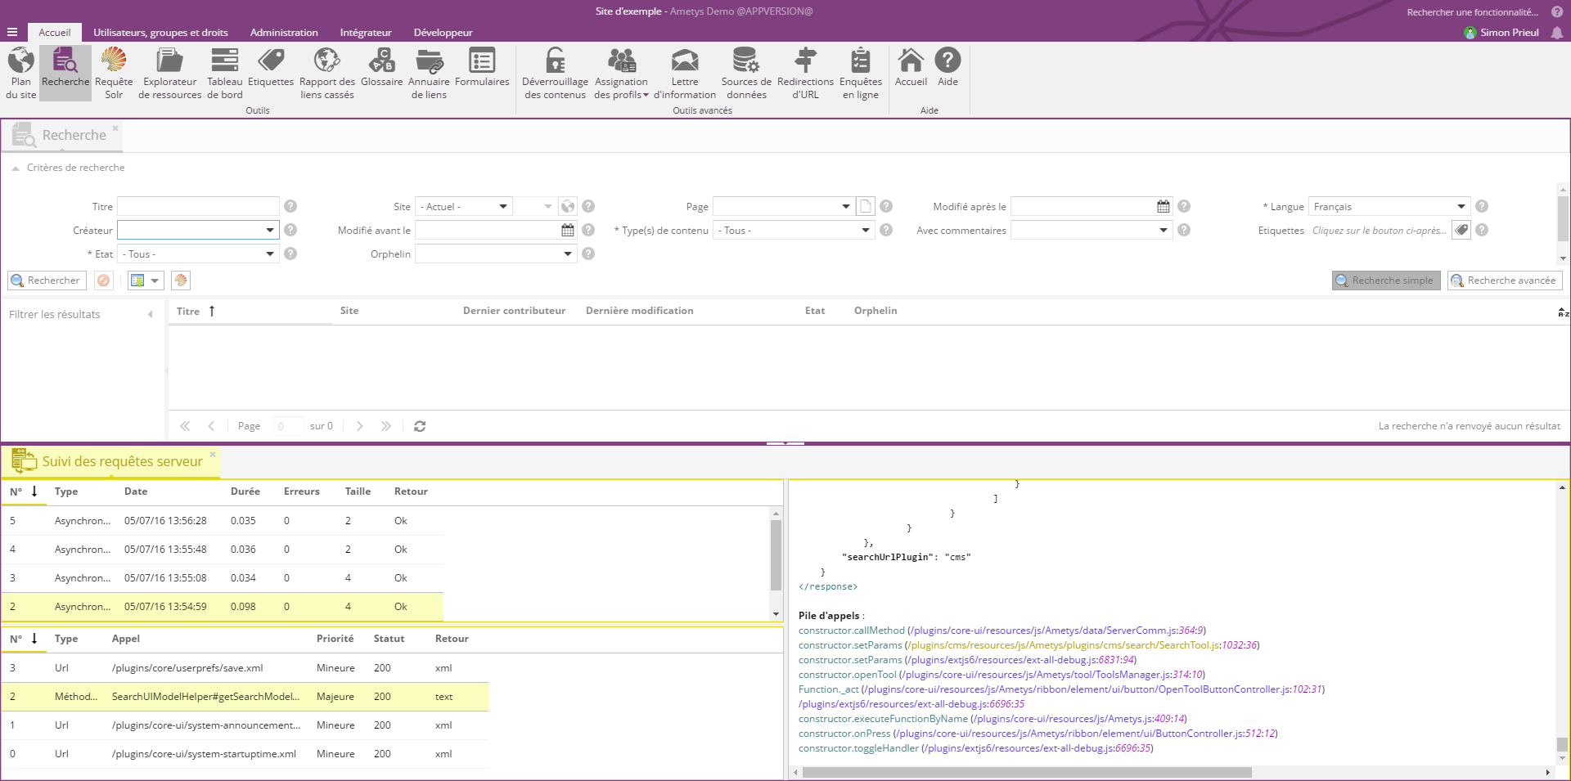Expand the Etat dropdown
1571x781 pixels.
[270, 254]
